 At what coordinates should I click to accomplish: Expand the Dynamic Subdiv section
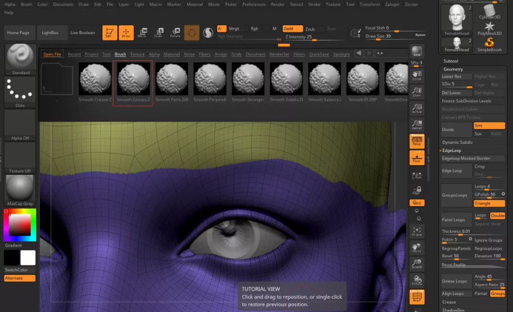pyautogui.click(x=457, y=142)
